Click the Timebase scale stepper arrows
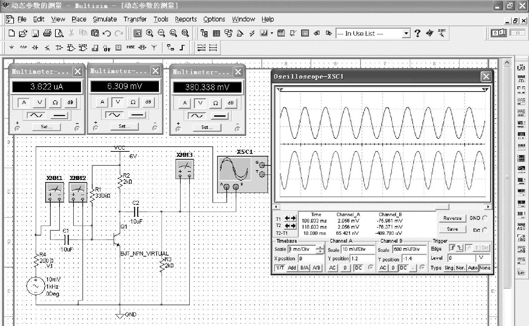The width and height of the screenshot is (529, 326). tap(320, 249)
